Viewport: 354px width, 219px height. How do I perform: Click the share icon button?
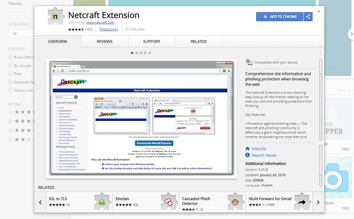click(308, 17)
